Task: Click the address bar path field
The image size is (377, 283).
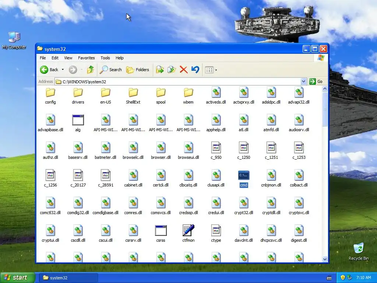Action: point(178,81)
